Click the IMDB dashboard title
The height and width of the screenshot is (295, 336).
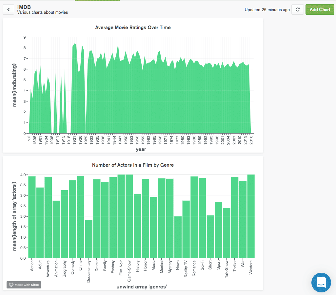[24, 7]
